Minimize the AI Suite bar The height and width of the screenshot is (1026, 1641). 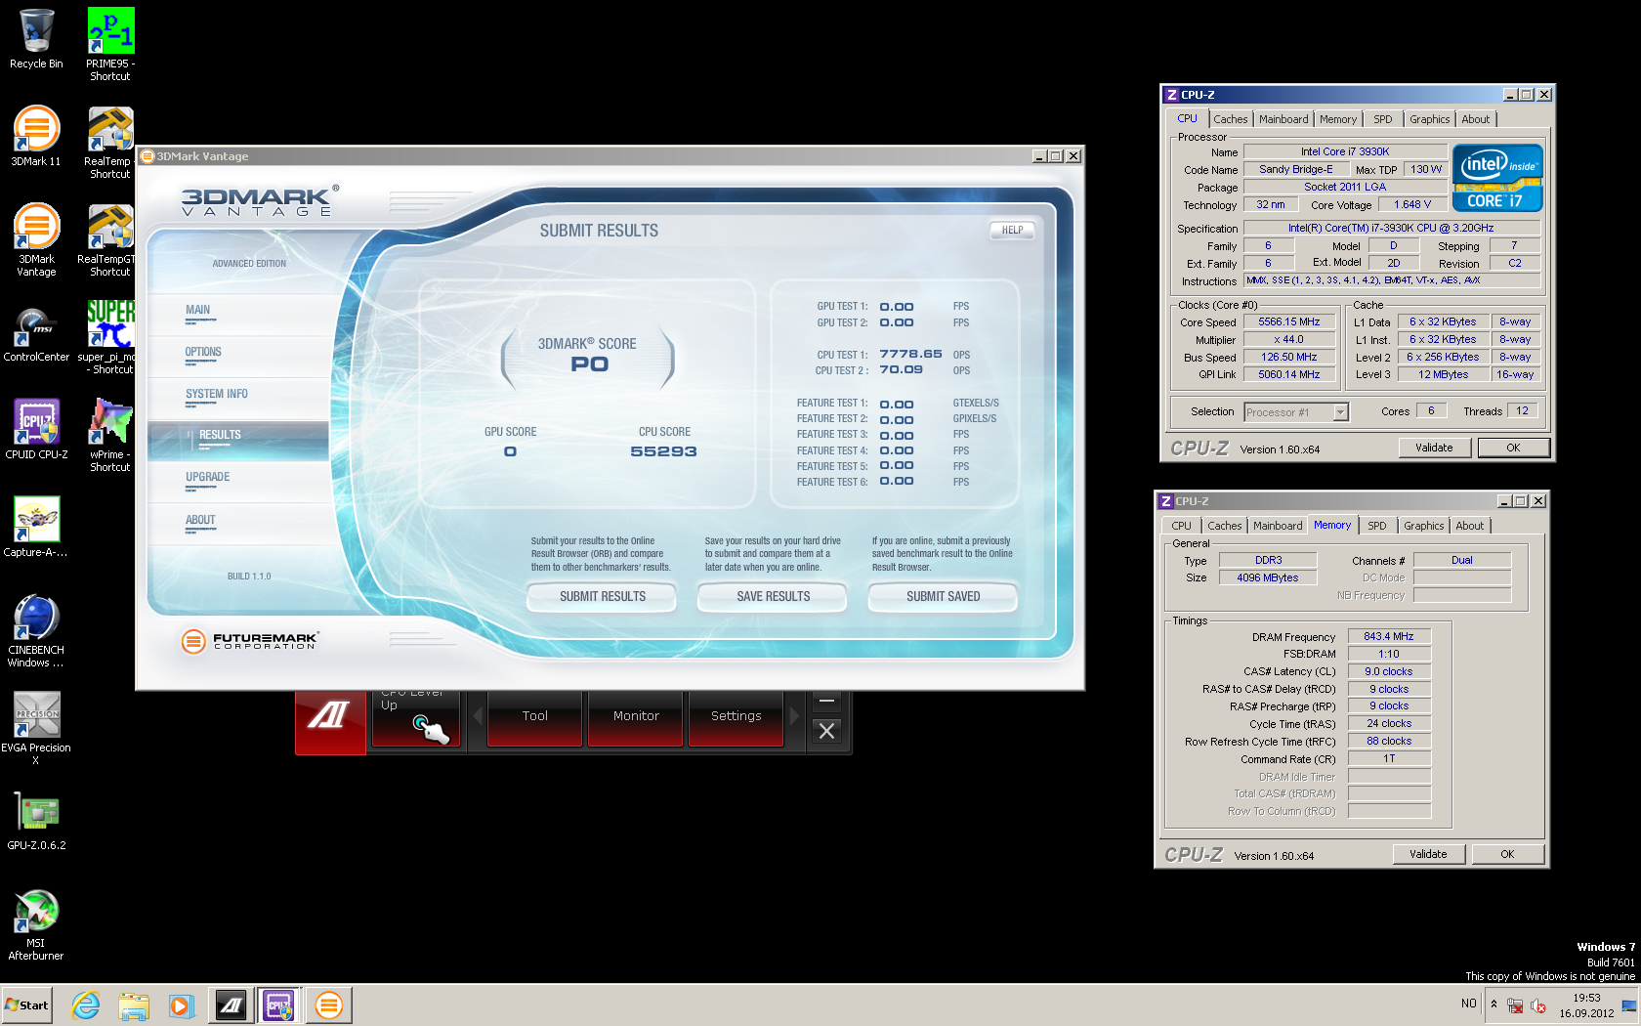826,701
